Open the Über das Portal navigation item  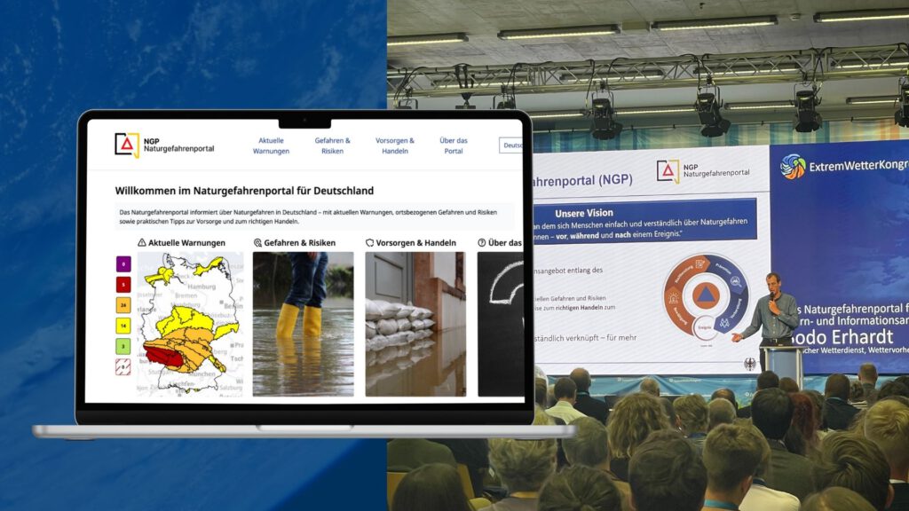[454, 145]
